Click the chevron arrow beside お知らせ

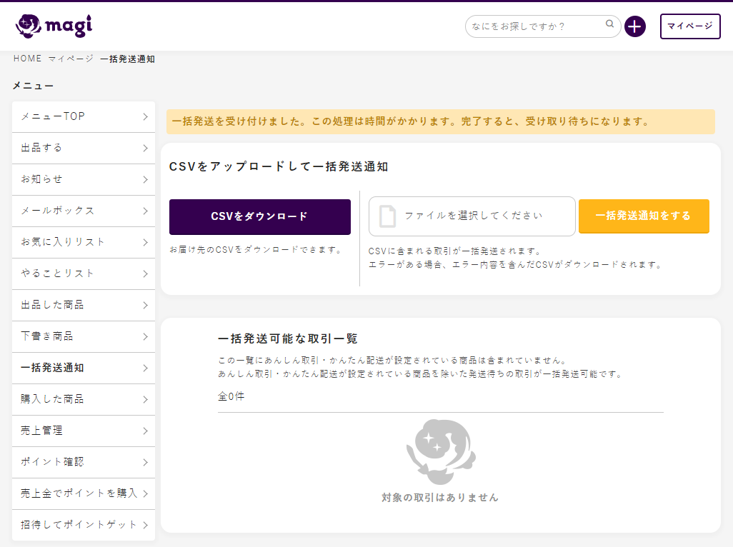tap(145, 179)
